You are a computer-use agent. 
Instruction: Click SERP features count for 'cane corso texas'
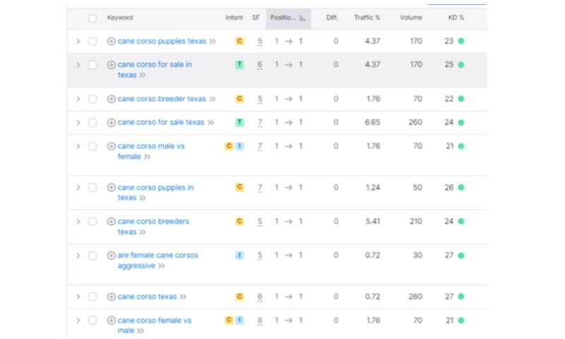260,297
